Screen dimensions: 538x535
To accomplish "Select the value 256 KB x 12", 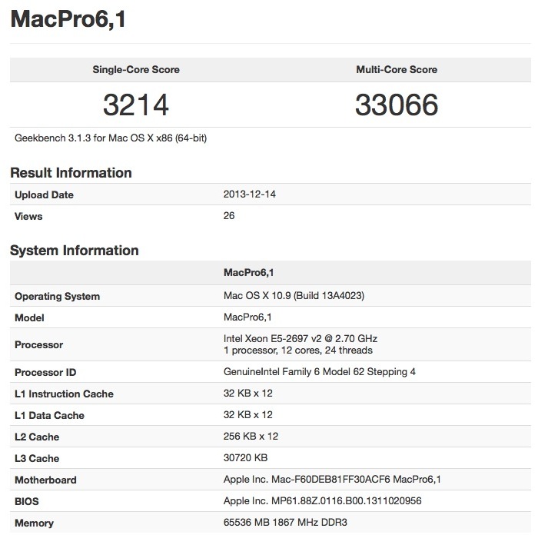I will point(251,437).
